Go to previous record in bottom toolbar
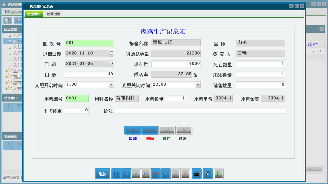328x184 pixels. [126, 174]
